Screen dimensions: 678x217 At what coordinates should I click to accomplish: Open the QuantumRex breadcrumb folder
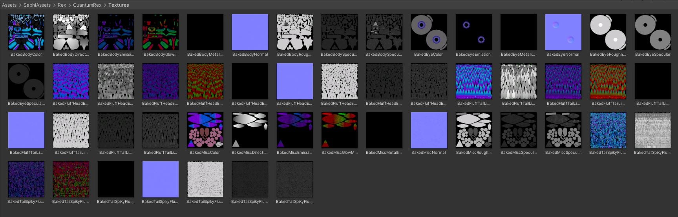pos(87,5)
